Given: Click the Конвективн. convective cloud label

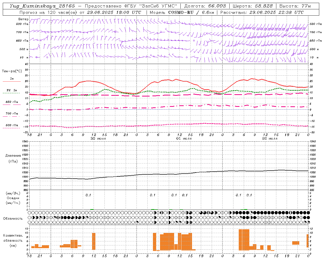Looking at the screenshot, I should pos(13,236).
